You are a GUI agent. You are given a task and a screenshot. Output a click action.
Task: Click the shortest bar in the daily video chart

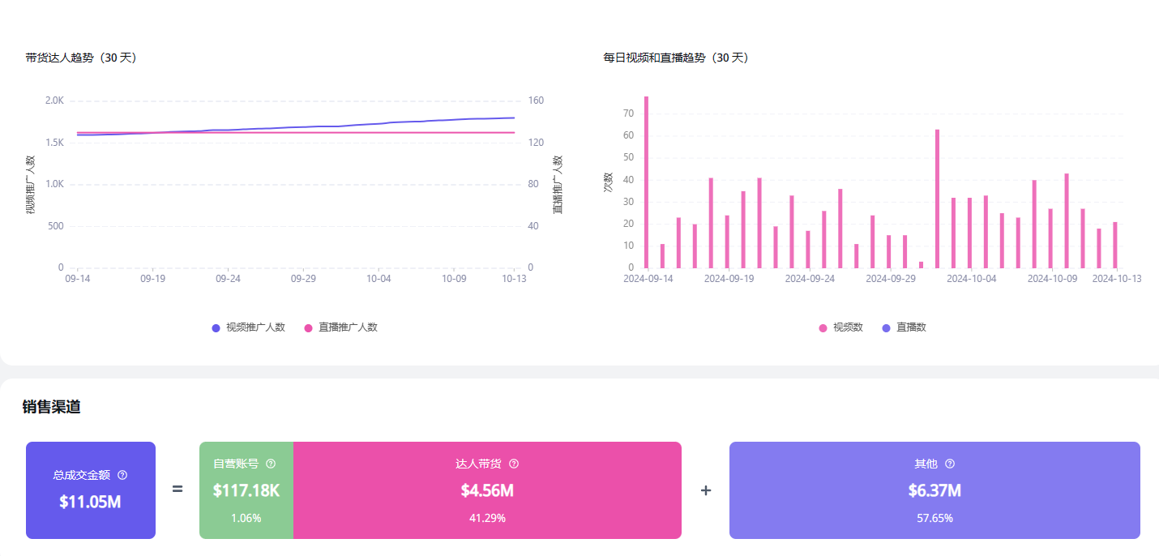[921, 264]
